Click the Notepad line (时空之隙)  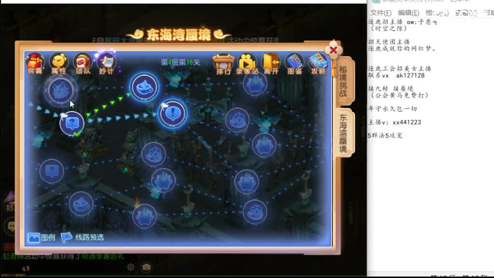click(x=388, y=28)
